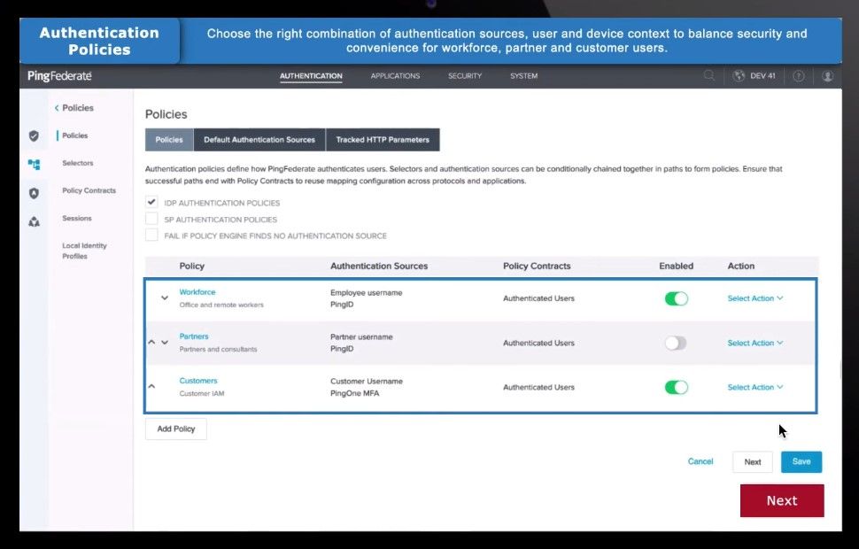Click the Cancel link

click(x=700, y=461)
